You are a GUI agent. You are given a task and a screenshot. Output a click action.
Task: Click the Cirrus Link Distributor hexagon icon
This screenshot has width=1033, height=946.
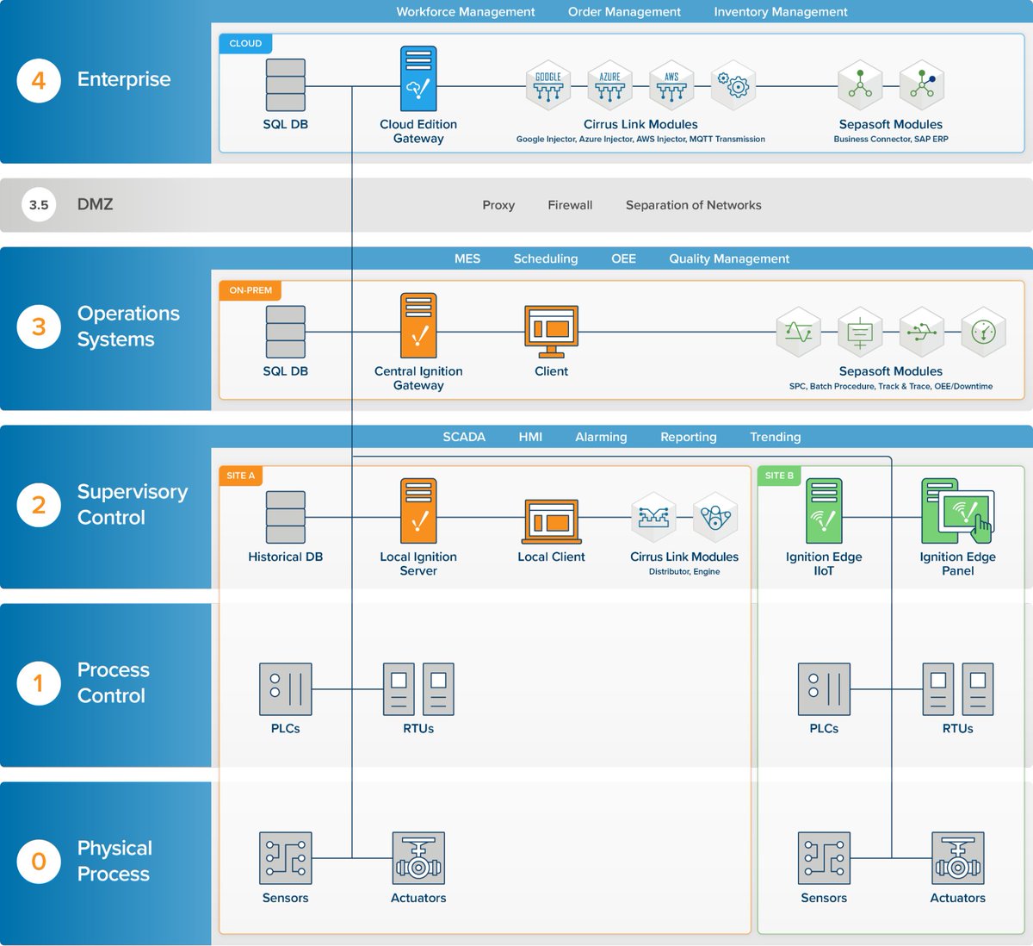pos(654,517)
